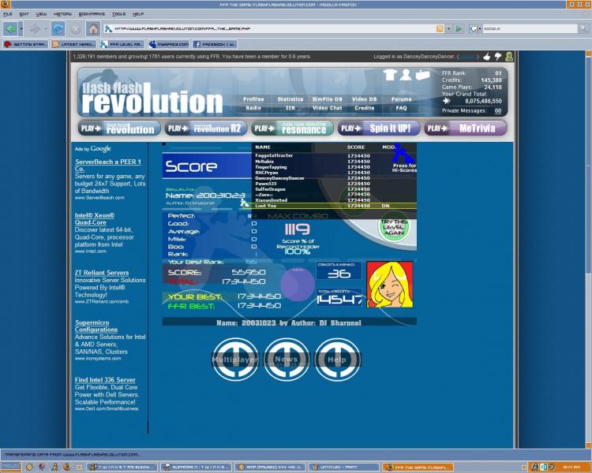This screenshot has height=473, width=592.
Task: Focus the URL address bar
Action: (x=270, y=28)
